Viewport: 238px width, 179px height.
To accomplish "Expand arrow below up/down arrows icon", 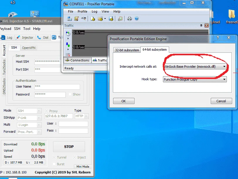I will pos(68,49).
